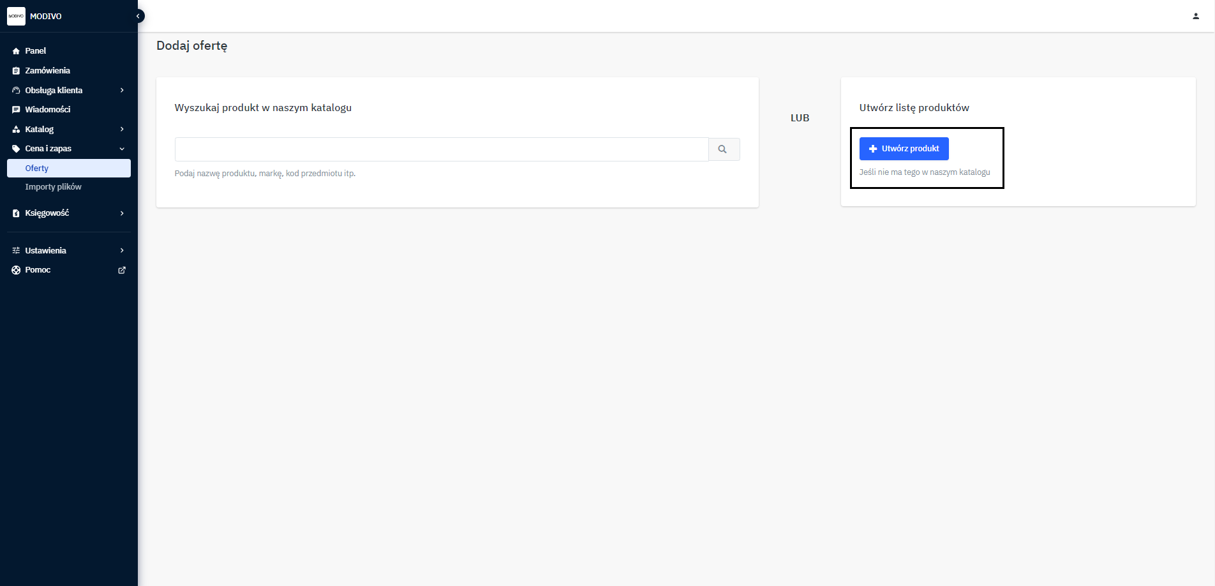This screenshot has width=1215, height=586.
Task: Expand the Obsługa klienta submenu
Action: [122, 91]
